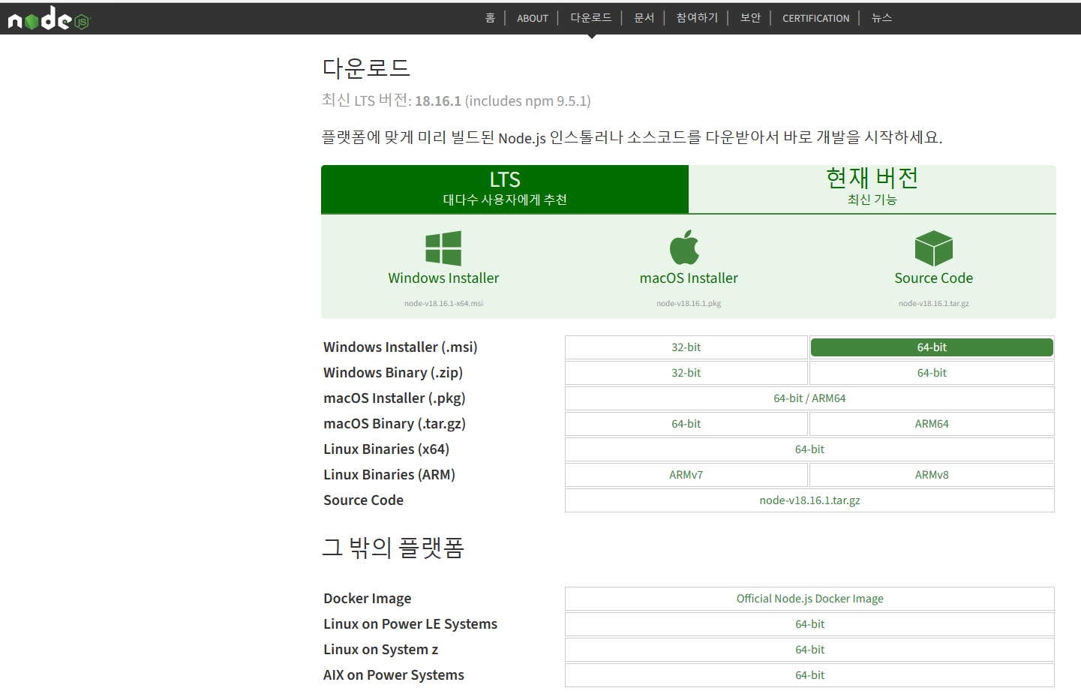The width and height of the screenshot is (1081, 700).
Task: Download Linux Binaries (x64) 64-bit
Action: [x=809, y=449]
